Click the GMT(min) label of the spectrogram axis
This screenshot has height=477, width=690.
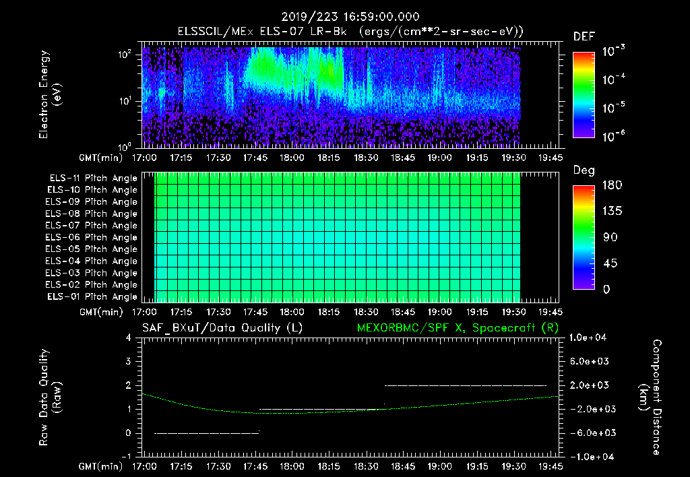(x=101, y=158)
